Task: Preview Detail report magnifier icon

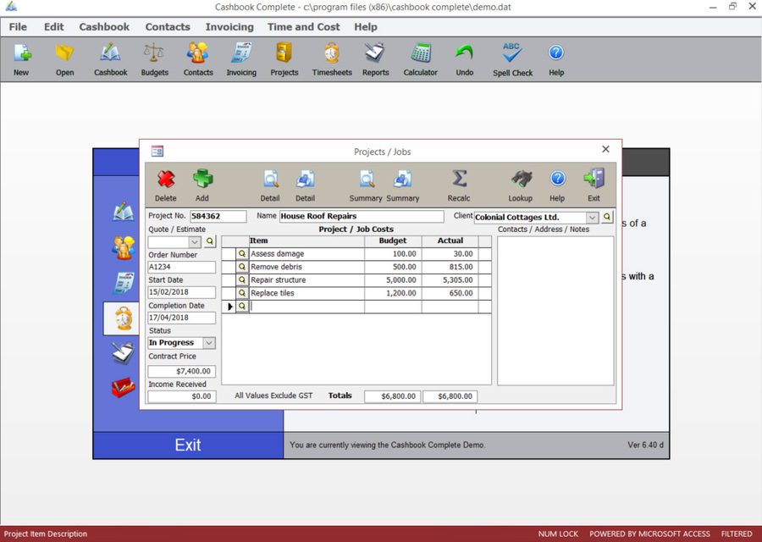Action: tap(270, 179)
